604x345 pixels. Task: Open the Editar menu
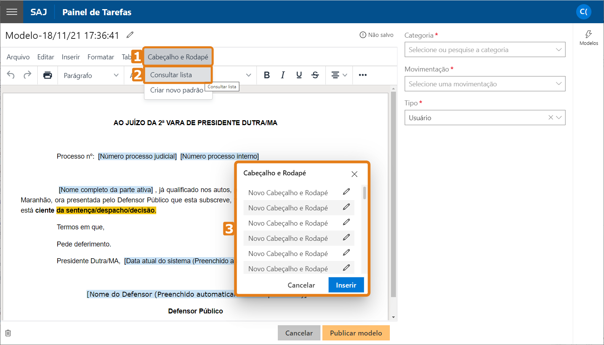pyautogui.click(x=46, y=57)
